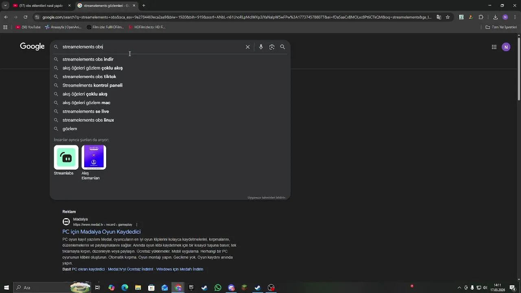Start voice search with the microphone icon

coord(261,47)
